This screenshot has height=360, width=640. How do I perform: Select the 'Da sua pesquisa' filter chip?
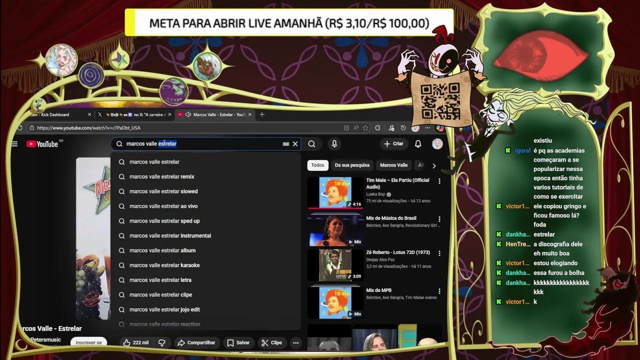(352, 165)
